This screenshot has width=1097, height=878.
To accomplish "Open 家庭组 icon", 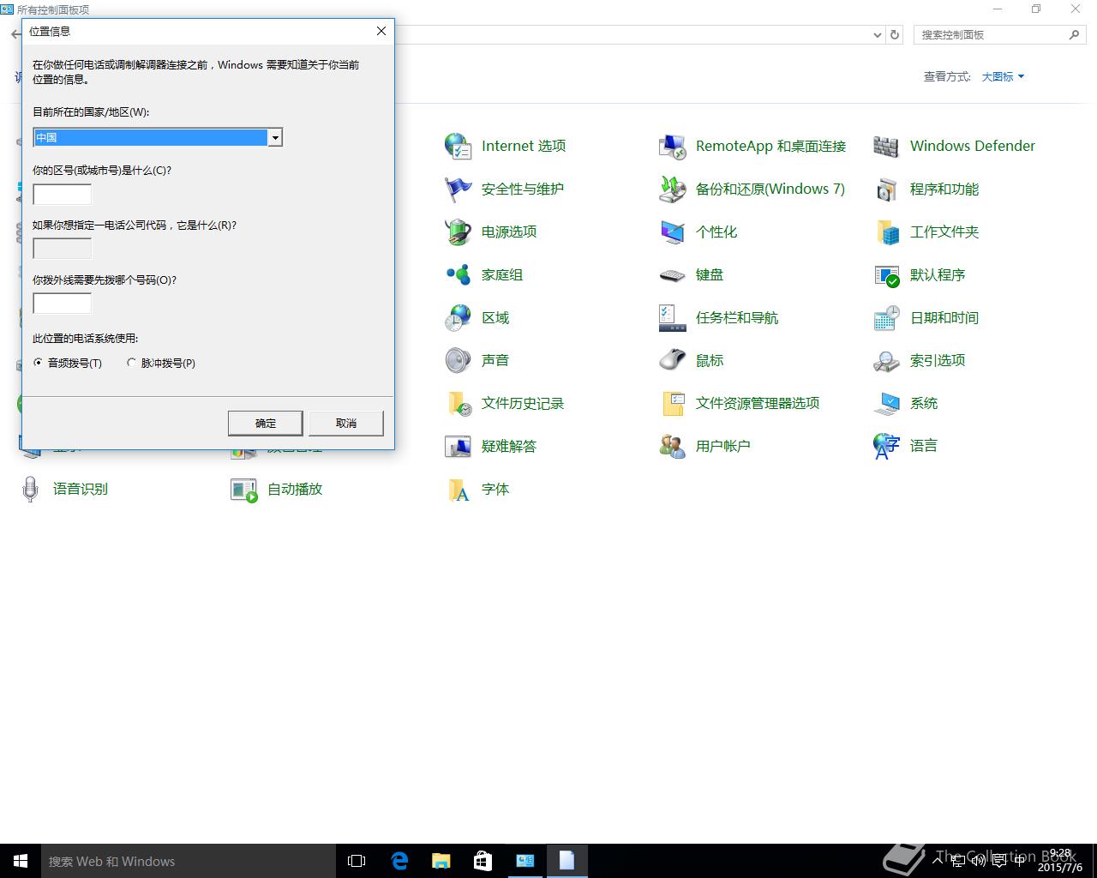I will tap(458, 274).
